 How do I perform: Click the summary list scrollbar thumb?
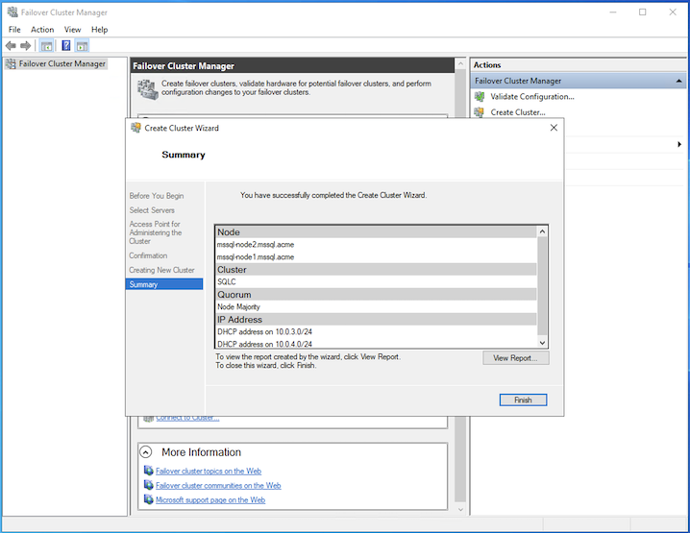click(x=542, y=286)
